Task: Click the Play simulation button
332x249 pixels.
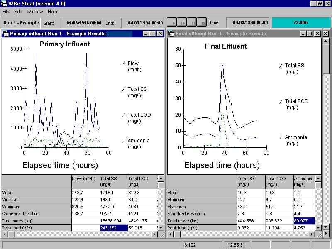Action: click(x=172, y=22)
